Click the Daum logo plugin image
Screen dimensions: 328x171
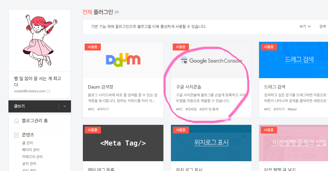pyautogui.click(x=123, y=60)
